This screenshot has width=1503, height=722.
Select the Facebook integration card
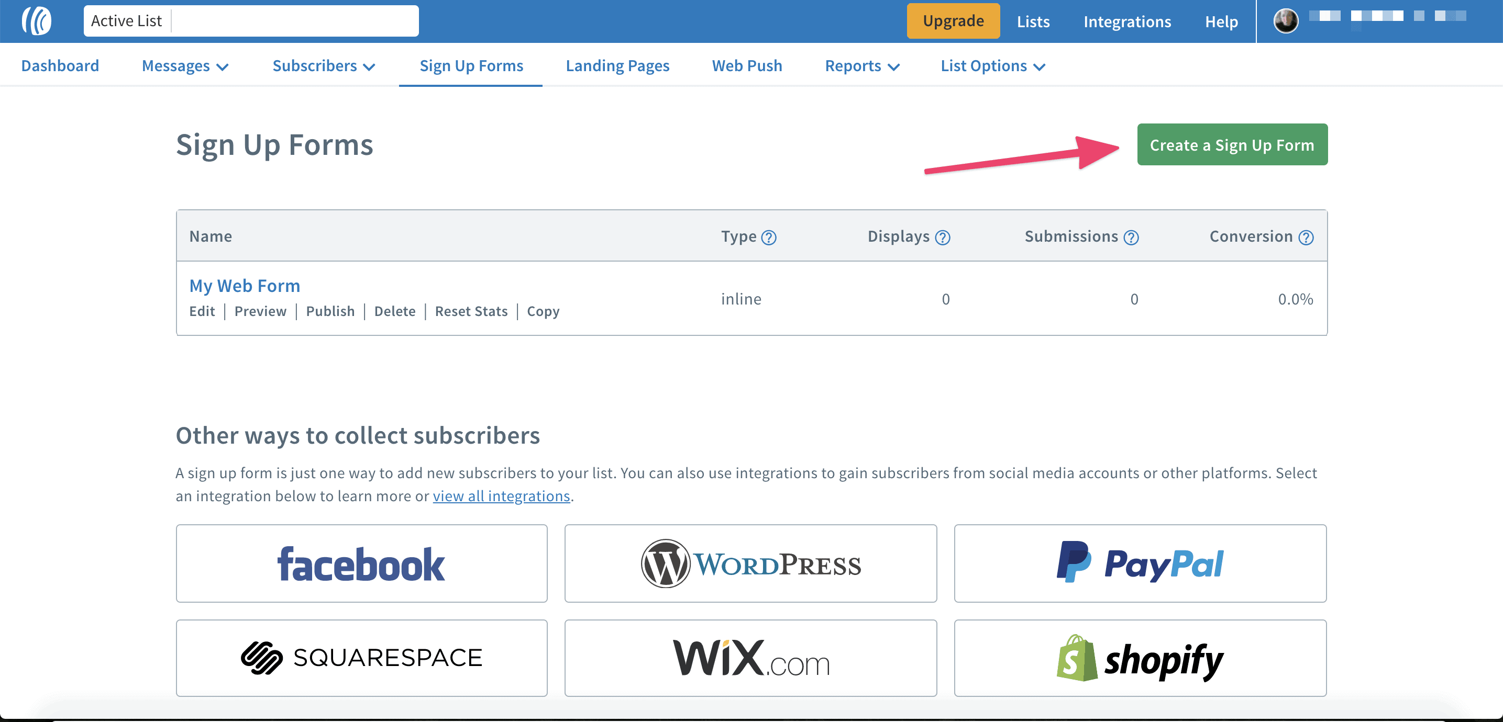pos(362,563)
